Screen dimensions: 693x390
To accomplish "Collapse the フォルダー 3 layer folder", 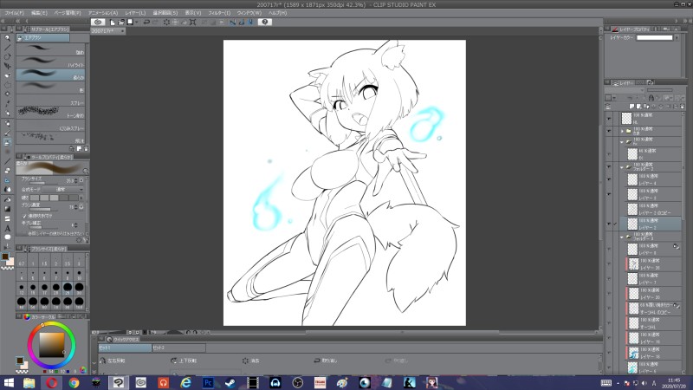I will click(x=622, y=237).
